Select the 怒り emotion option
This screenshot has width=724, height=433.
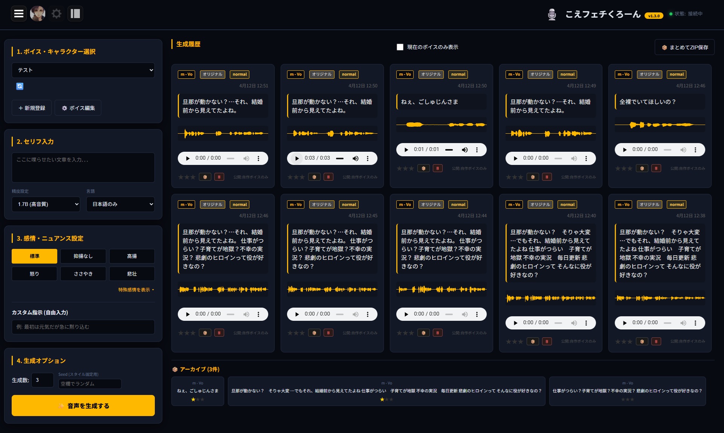[34, 274]
